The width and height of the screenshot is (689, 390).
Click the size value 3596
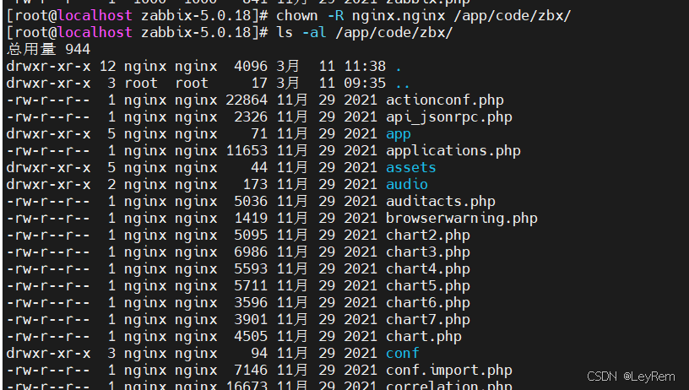[x=251, y=302]
